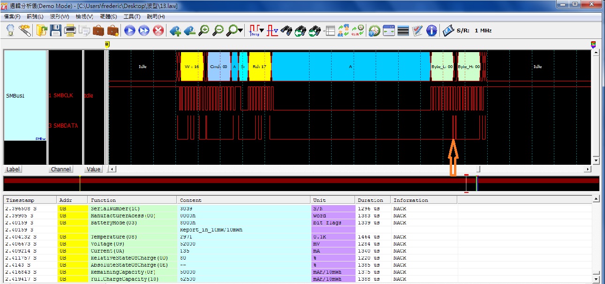Image resolution: width=605 pixels, height=284 pixels.
Task: Click the add tag icon with plus
Action: click(x=175, y=31)
